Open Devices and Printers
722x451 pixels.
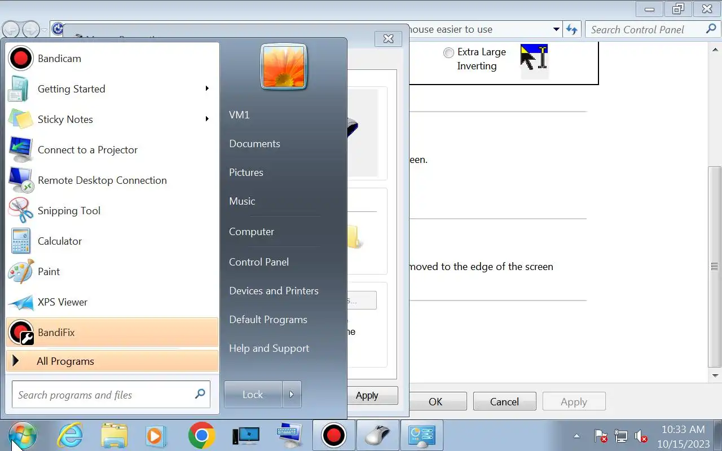point(274,291)
